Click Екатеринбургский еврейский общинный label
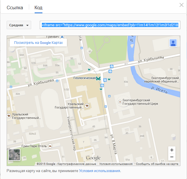 [162, 80]
